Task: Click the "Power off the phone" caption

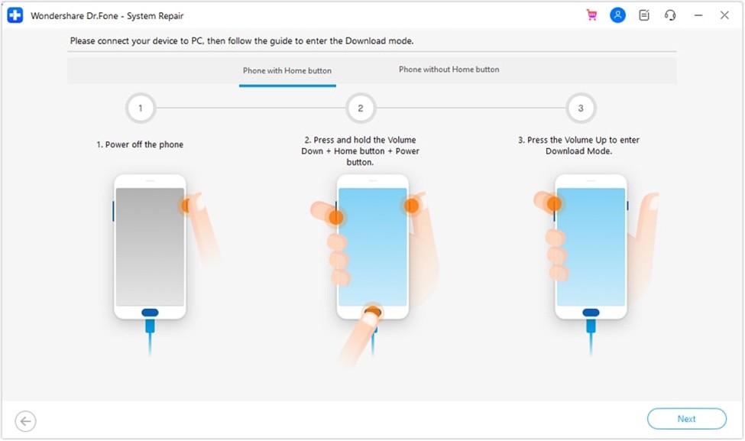Action: tap(140, 144)
